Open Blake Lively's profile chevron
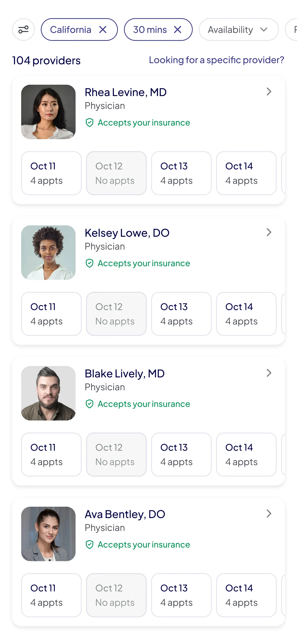The height and width of the screenshot is (633, 297). click(x=269, y=373)
